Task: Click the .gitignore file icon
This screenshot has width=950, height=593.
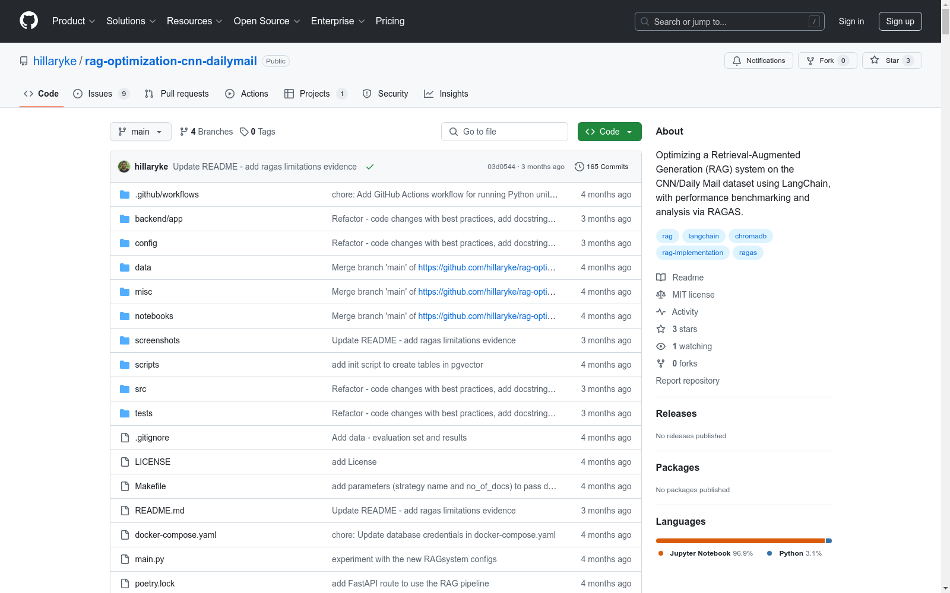Action: (125, 438)
